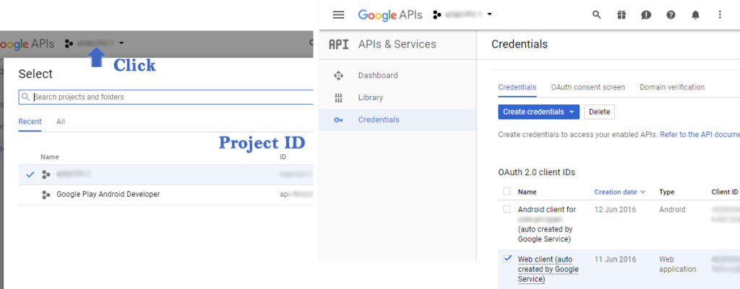This screenshot has width=740, height=289.
Task: Sort by Creation date column
Action: click(619, 192)
